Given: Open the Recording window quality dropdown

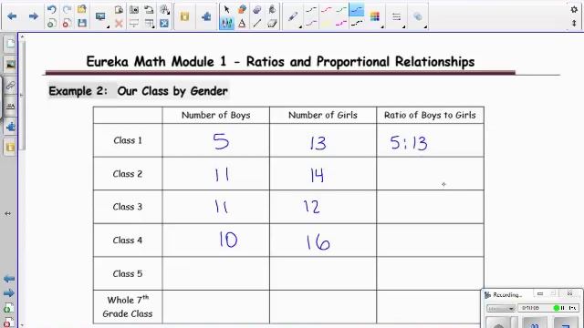Looking at the screenshot, I should pos(501,308).
